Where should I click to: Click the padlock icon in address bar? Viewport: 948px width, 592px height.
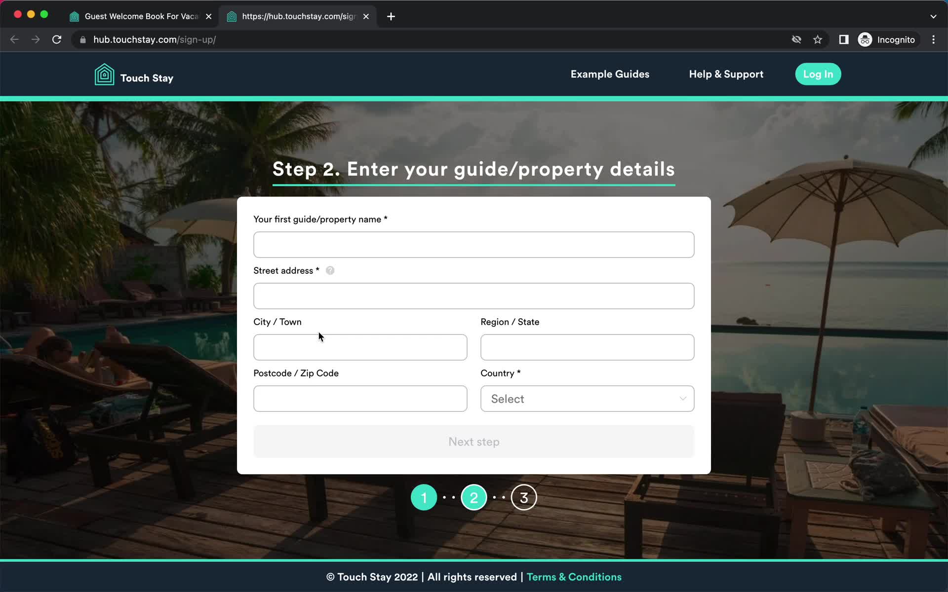83,40
